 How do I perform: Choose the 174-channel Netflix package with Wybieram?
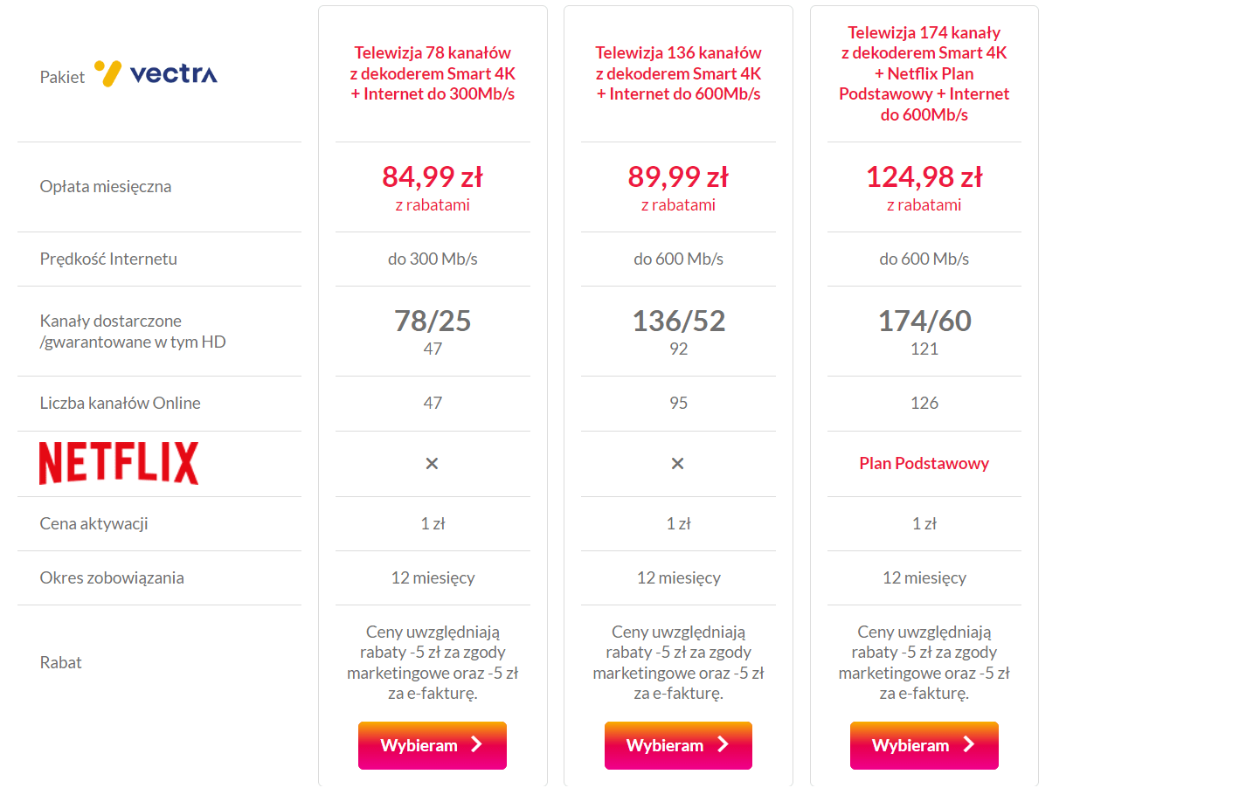click(x=924, y=745)
